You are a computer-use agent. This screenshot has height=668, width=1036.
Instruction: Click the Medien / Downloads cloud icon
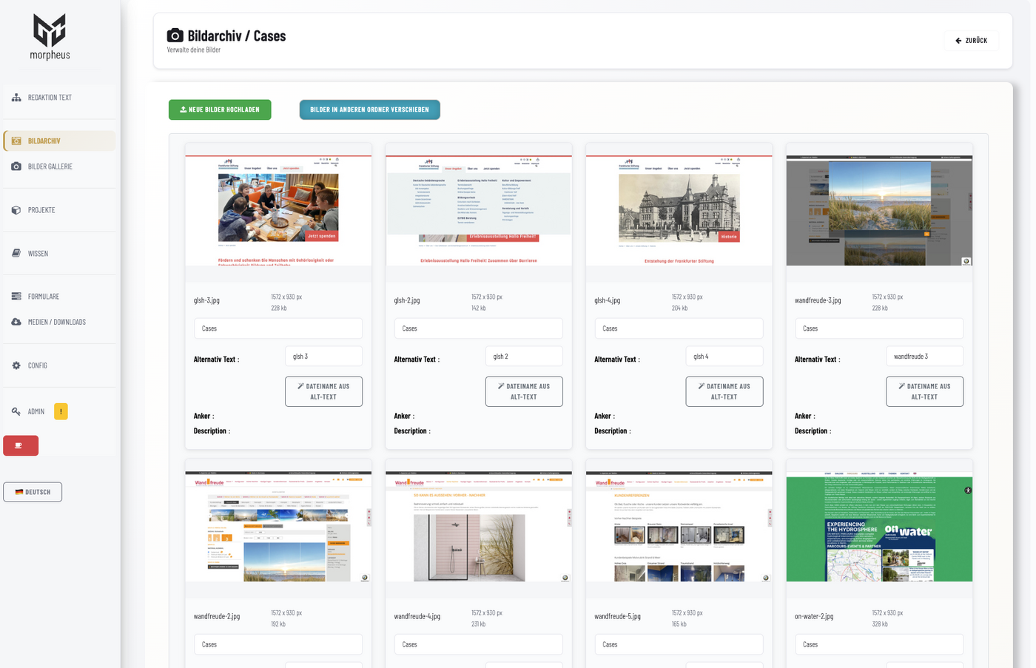16,322
